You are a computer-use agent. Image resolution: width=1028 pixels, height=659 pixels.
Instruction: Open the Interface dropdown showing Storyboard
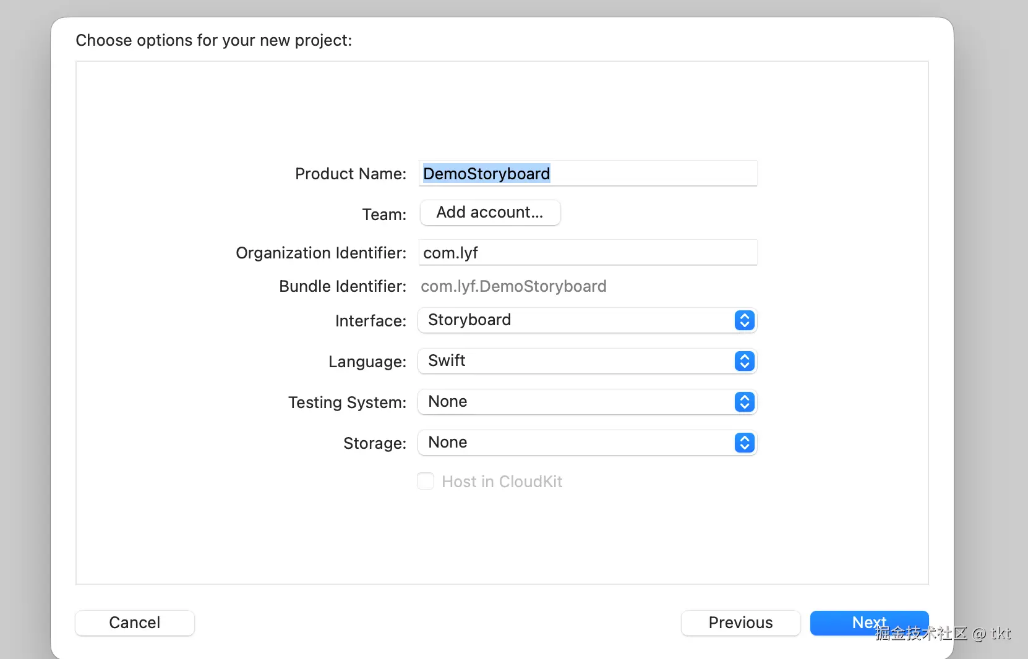(x=575, y=320)
